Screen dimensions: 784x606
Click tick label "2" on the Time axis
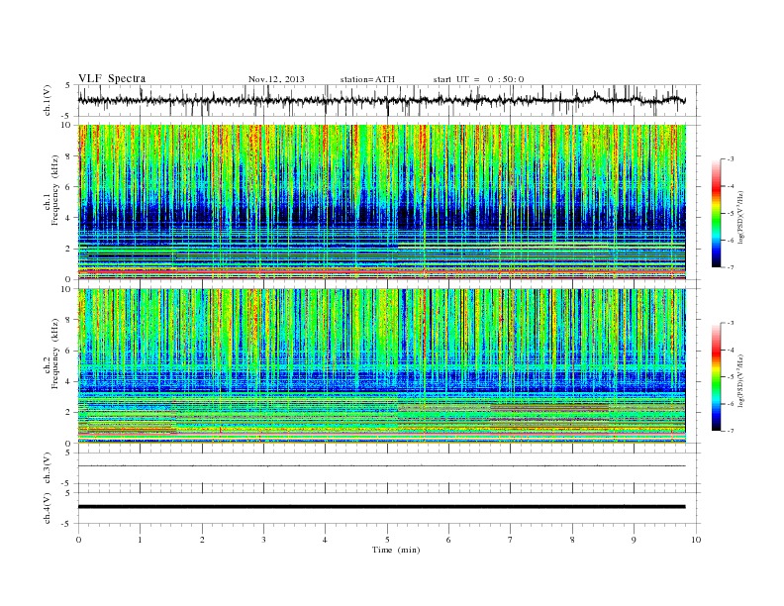coord(202,540)
